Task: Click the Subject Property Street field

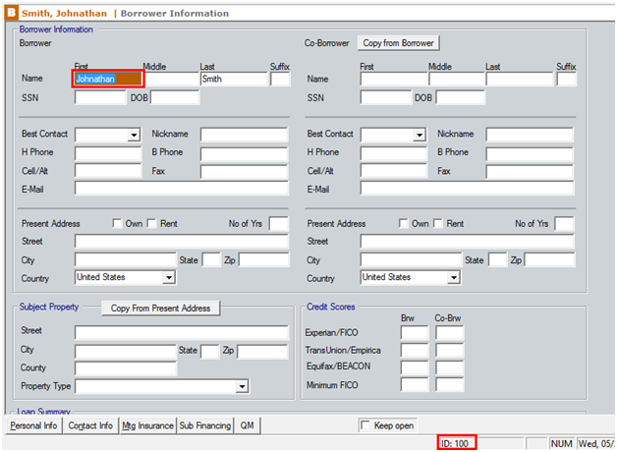Action: point(181,332)
